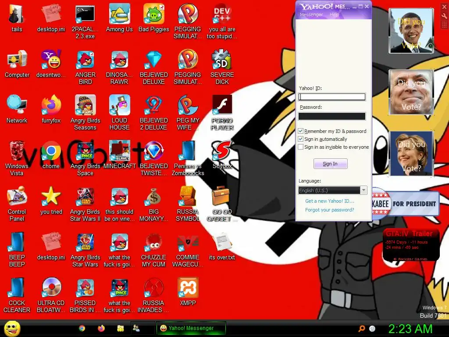Open the GTA:IV Trailer countdown gadget

(x=411, y=245)
